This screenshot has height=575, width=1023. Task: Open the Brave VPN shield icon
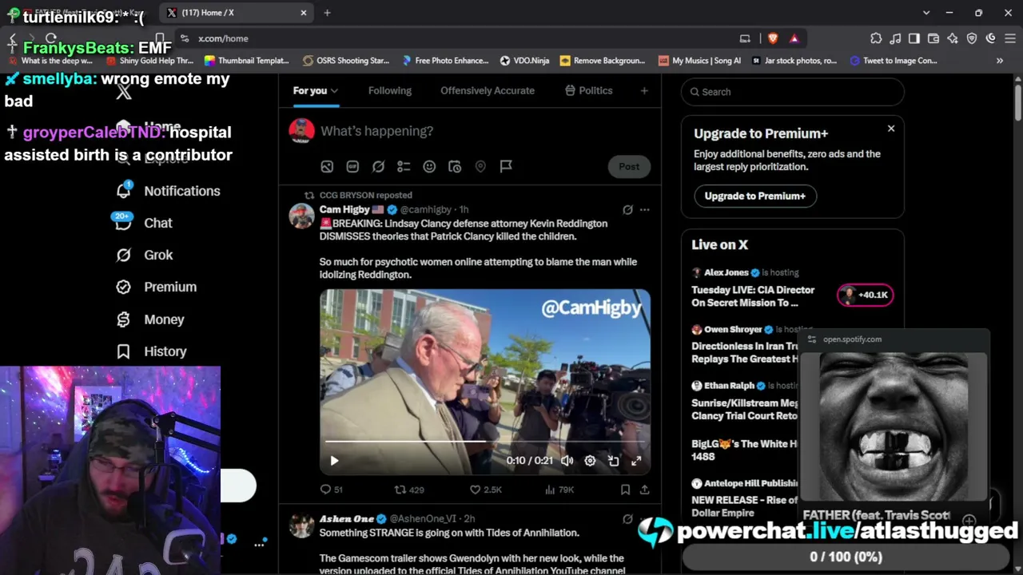pyautogui.click(x=972, y=38)
